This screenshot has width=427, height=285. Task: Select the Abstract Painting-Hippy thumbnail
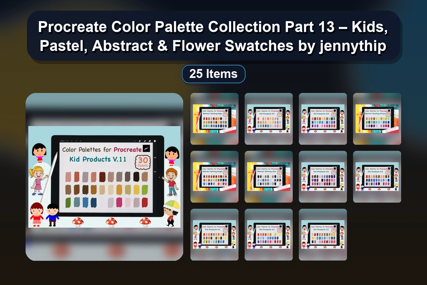pos(214,119)
